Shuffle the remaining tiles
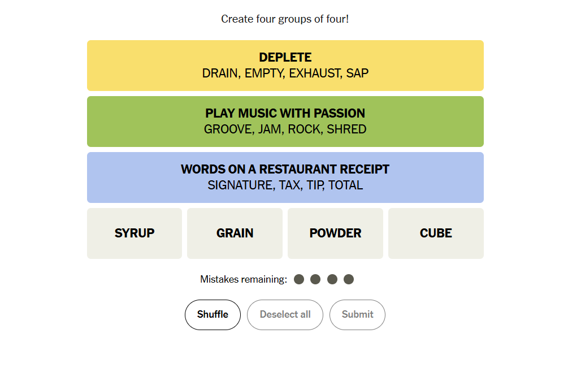The height and width of the screenshot is (381, 568). (x=213, y=315)
